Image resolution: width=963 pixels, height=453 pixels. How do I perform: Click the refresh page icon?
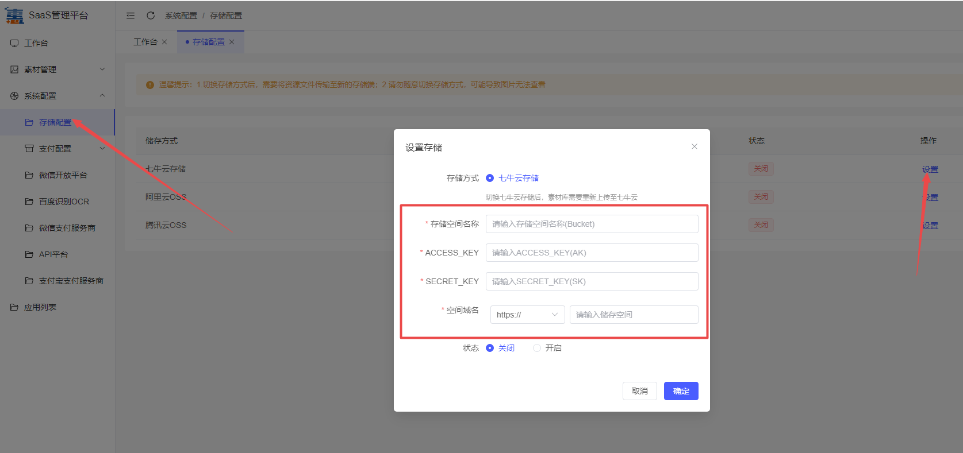151,16
